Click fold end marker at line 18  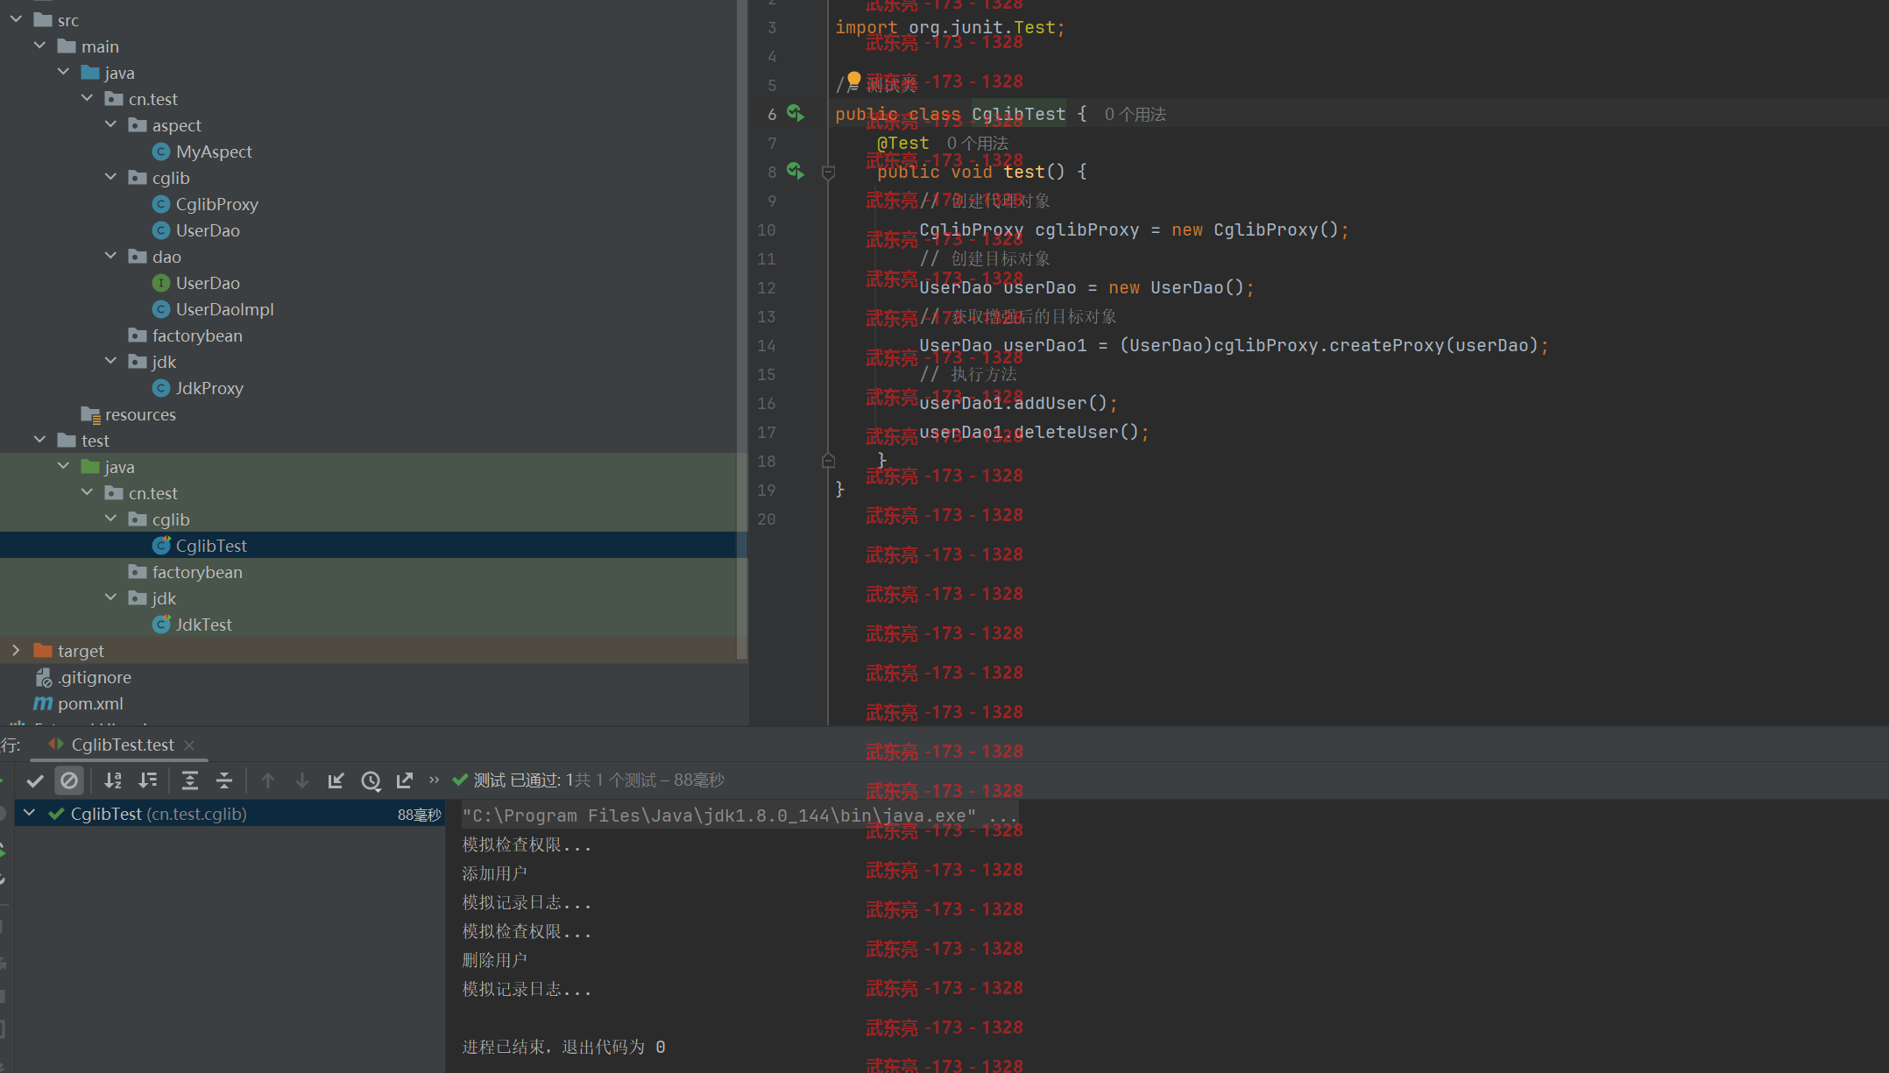tap(828, 461)
